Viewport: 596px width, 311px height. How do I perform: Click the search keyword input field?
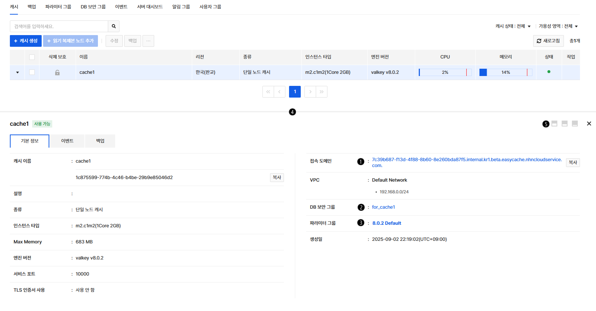click(x=59, y=26)
